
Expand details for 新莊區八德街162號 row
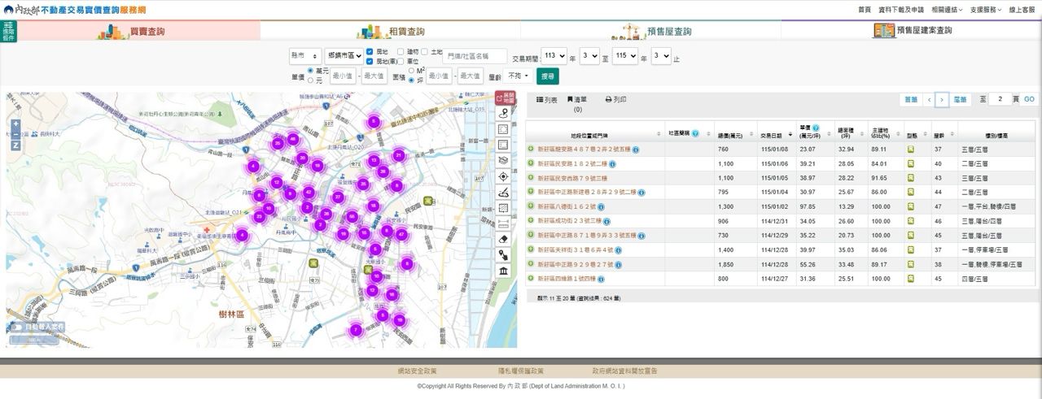pyautogui.click(x=531, y=206)
